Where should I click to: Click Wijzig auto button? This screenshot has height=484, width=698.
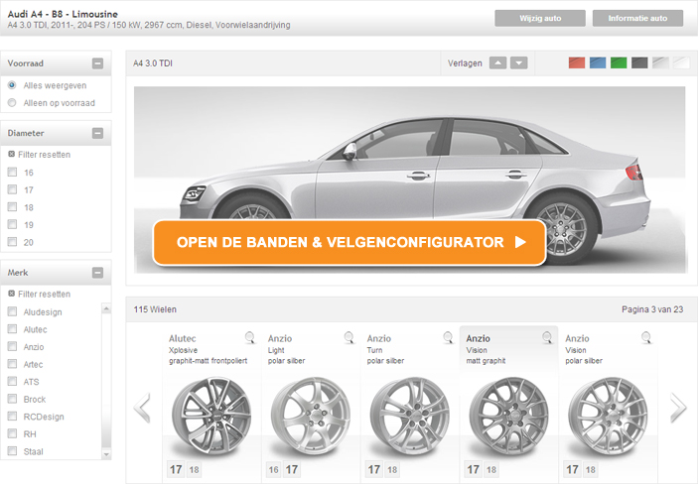[540, 18]
